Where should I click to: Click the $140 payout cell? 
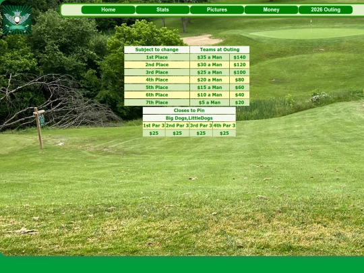239,57
